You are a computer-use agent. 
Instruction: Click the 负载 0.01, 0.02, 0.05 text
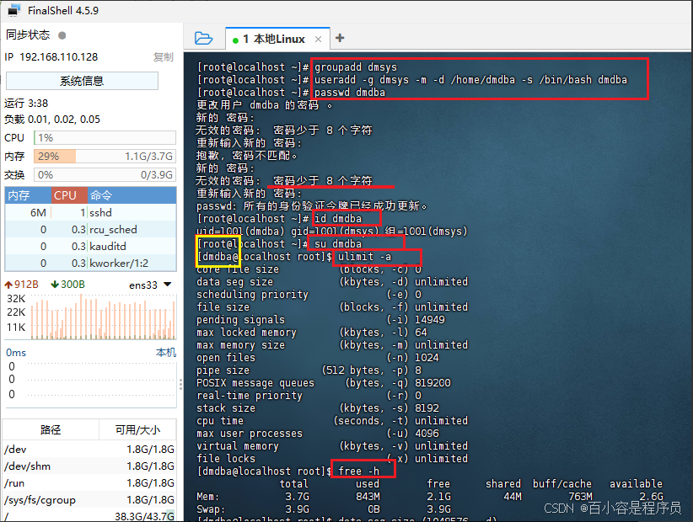click(x=52, y=120)
